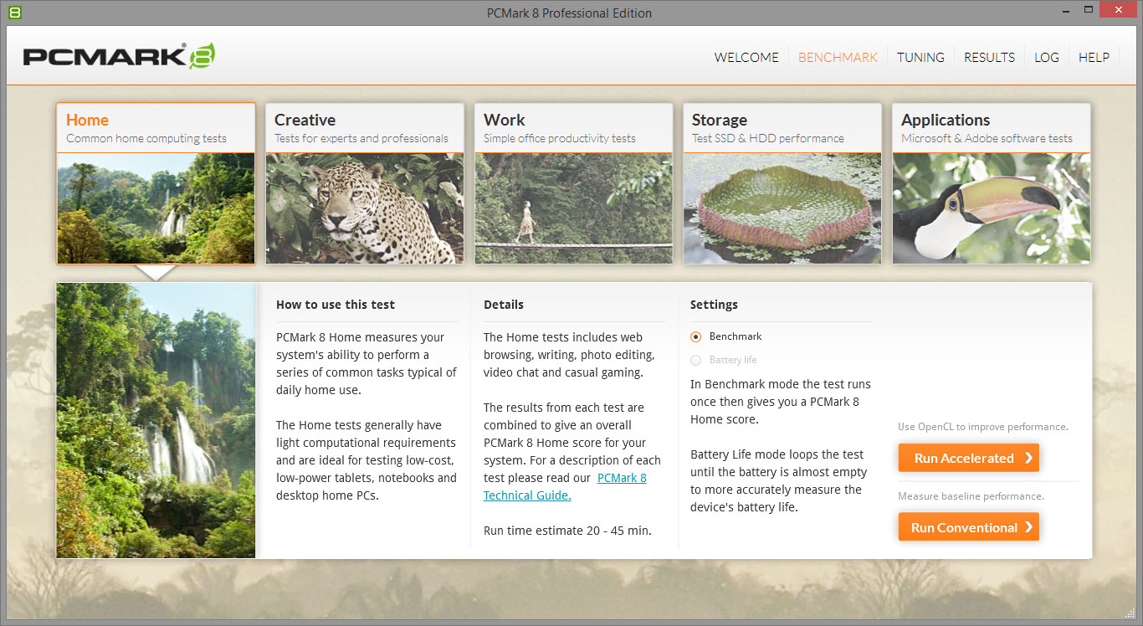The width and height of the screenshot is (1143, 626).
Task: Click the leopard thumbnail on Creative card
Action: (x=364, y=208)
